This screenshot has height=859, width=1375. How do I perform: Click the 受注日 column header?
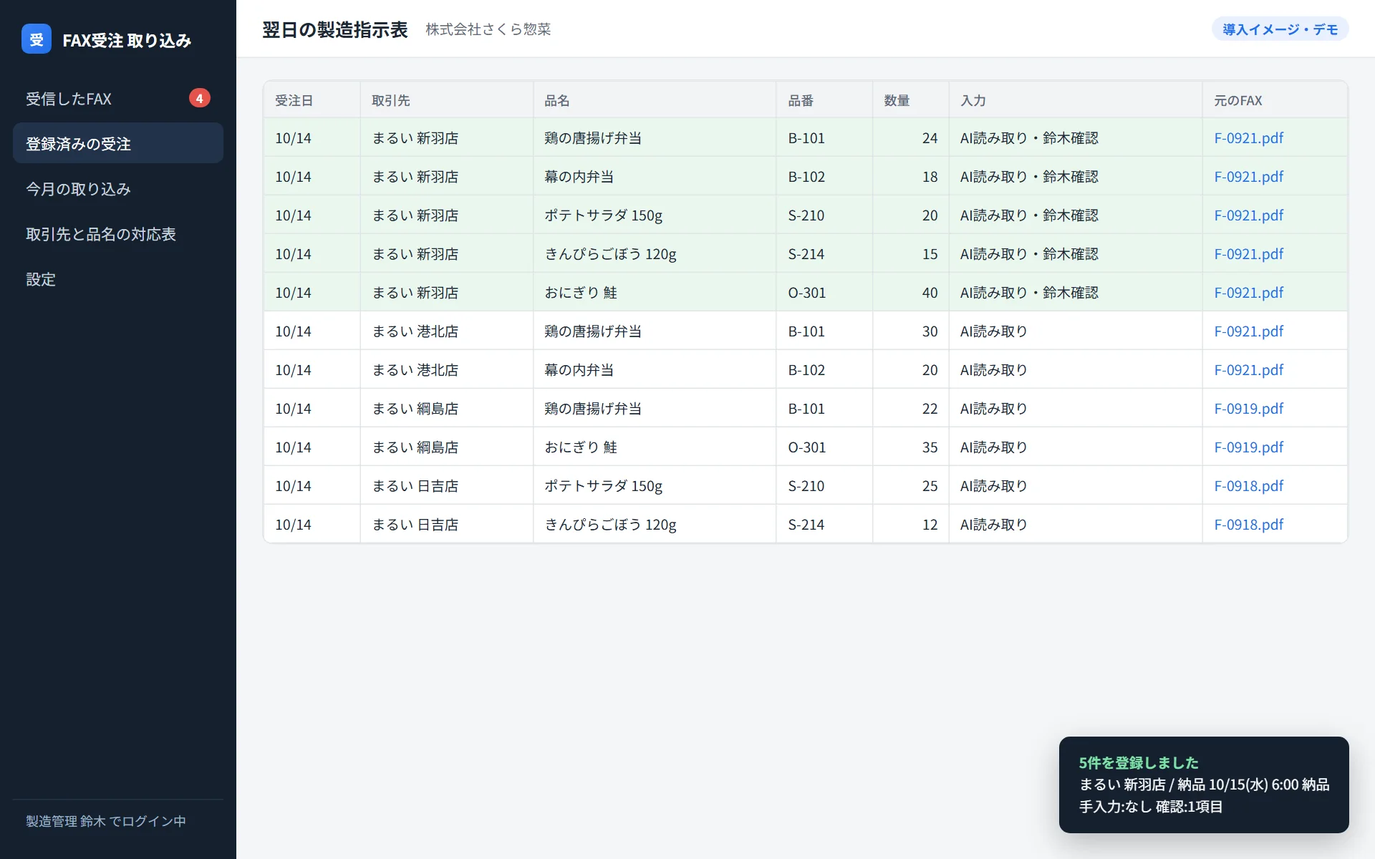click(x=312, y=100)
